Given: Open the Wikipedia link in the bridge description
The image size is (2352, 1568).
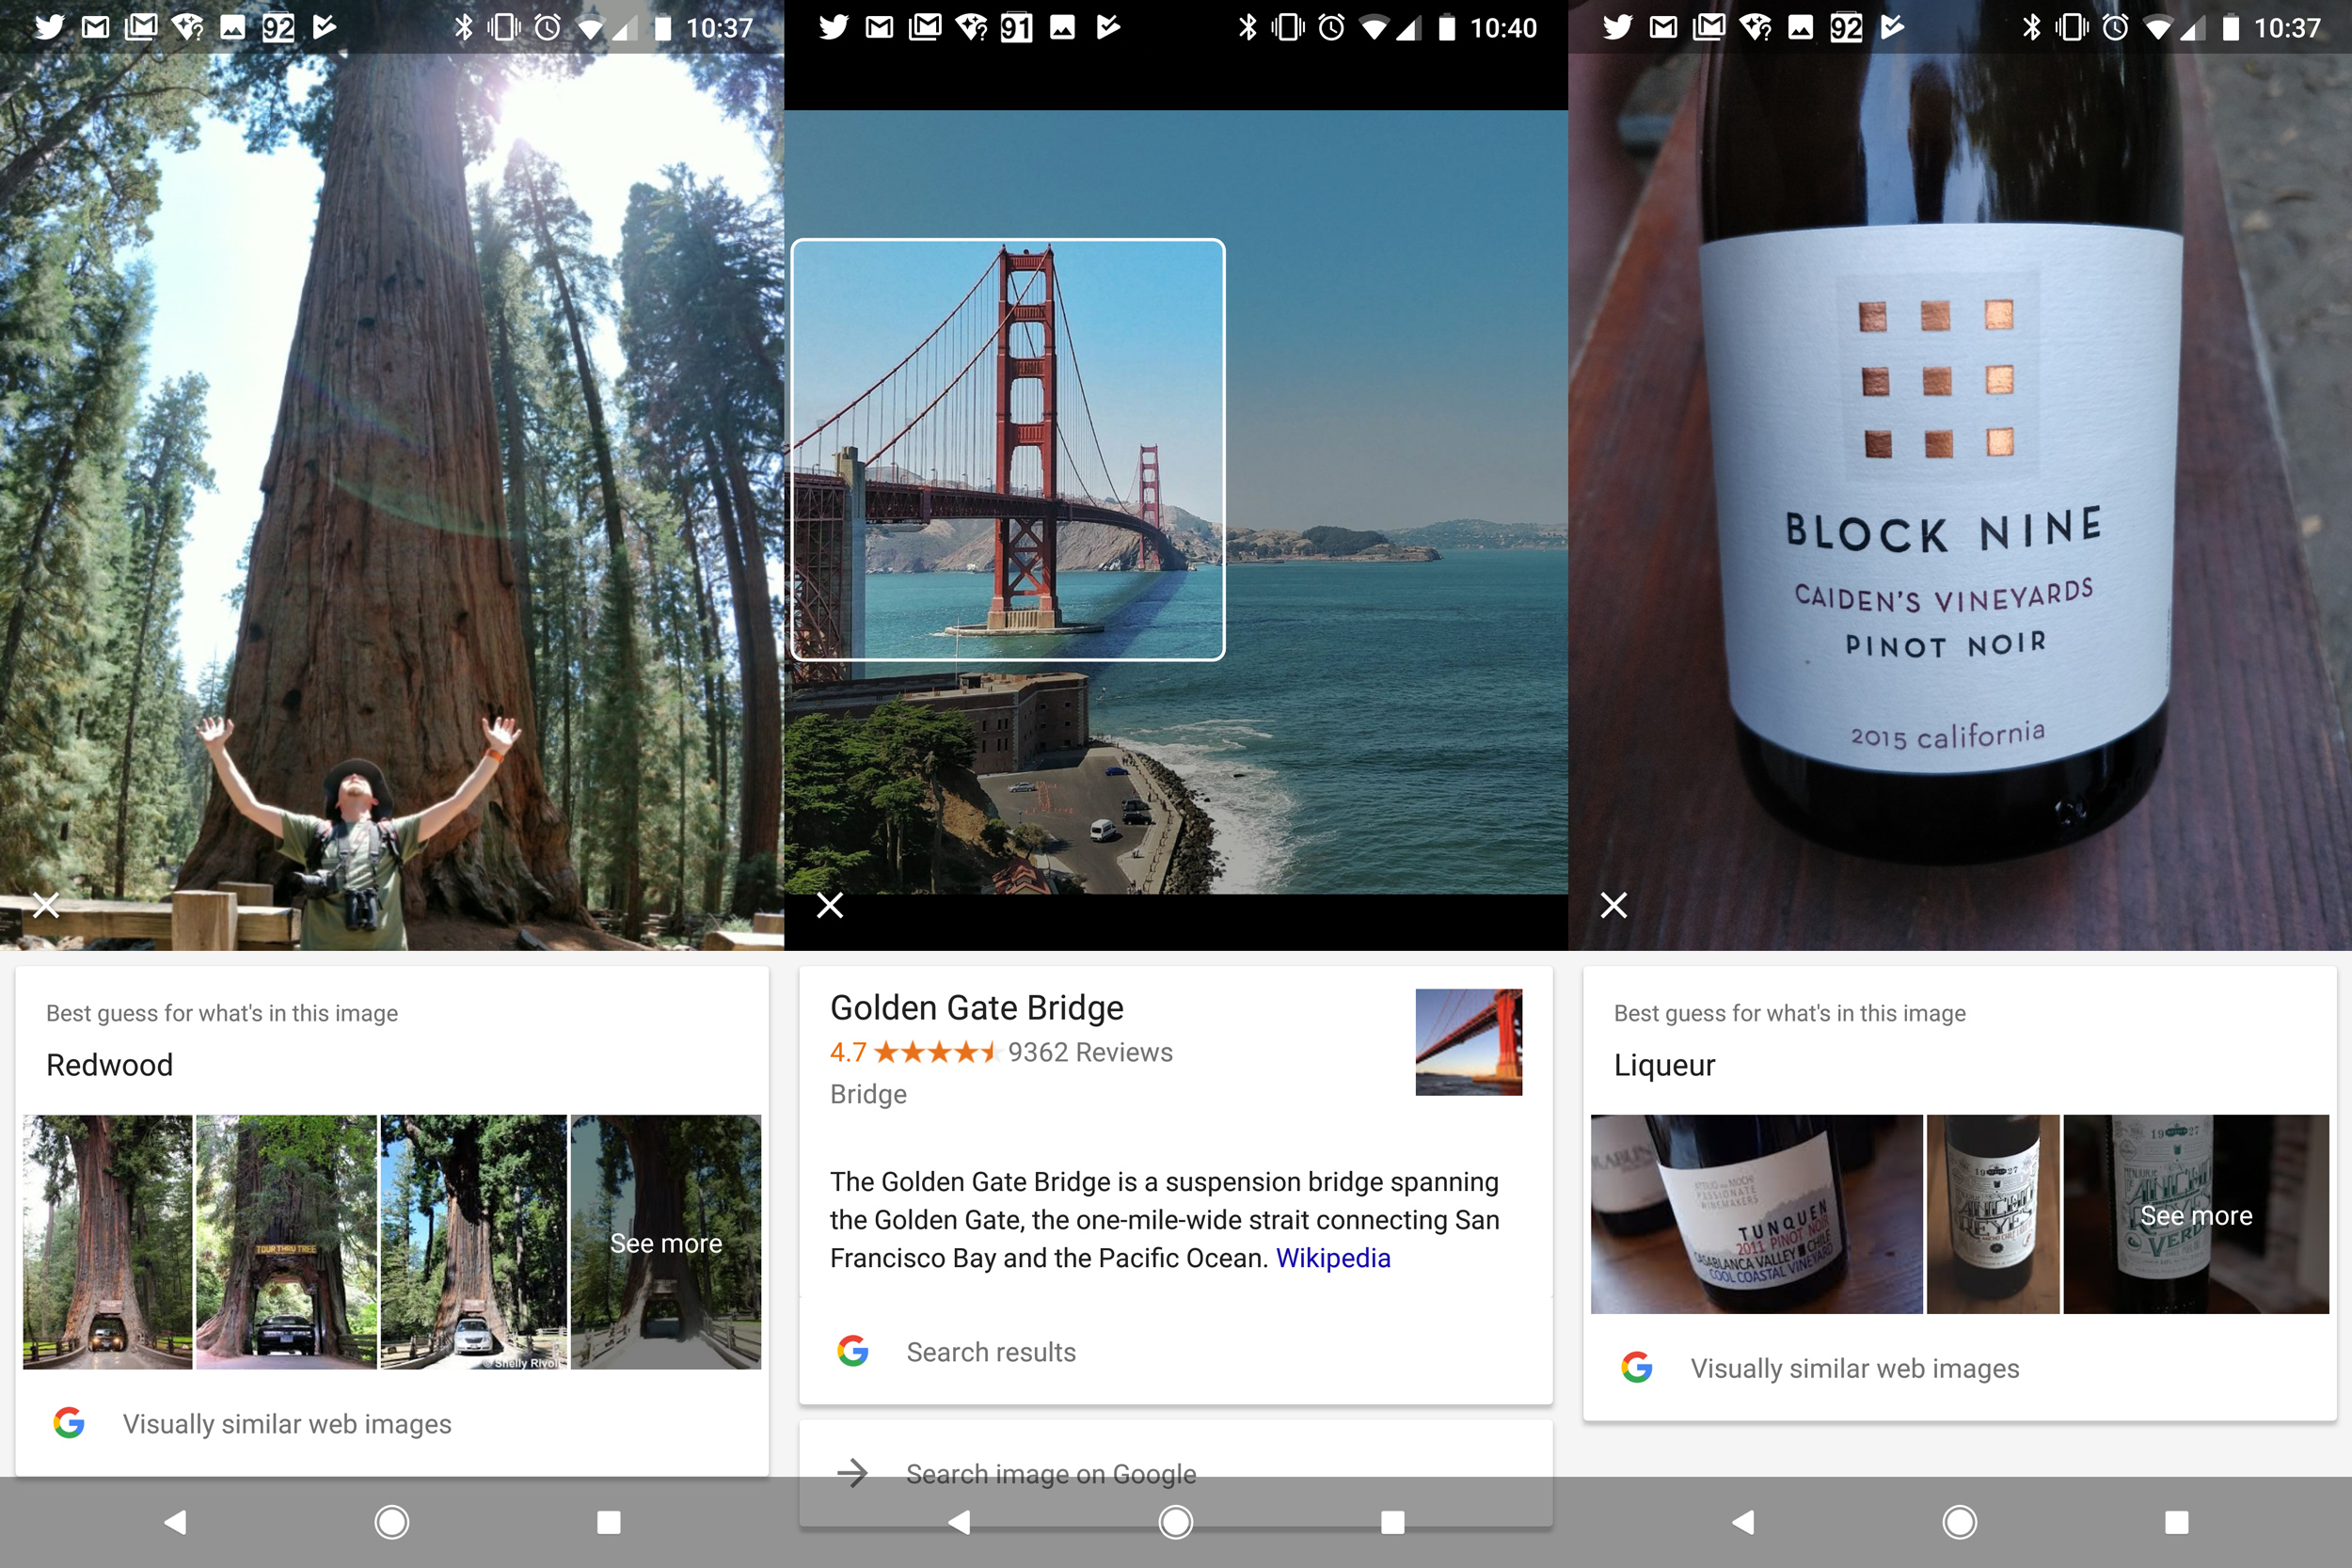Looking at the screenshot, I should 1332,1258.
